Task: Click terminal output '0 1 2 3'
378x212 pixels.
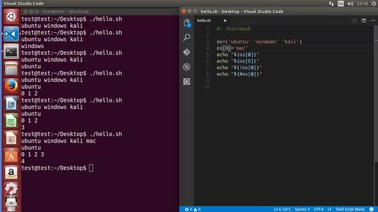Action: (x=32, y=154)
